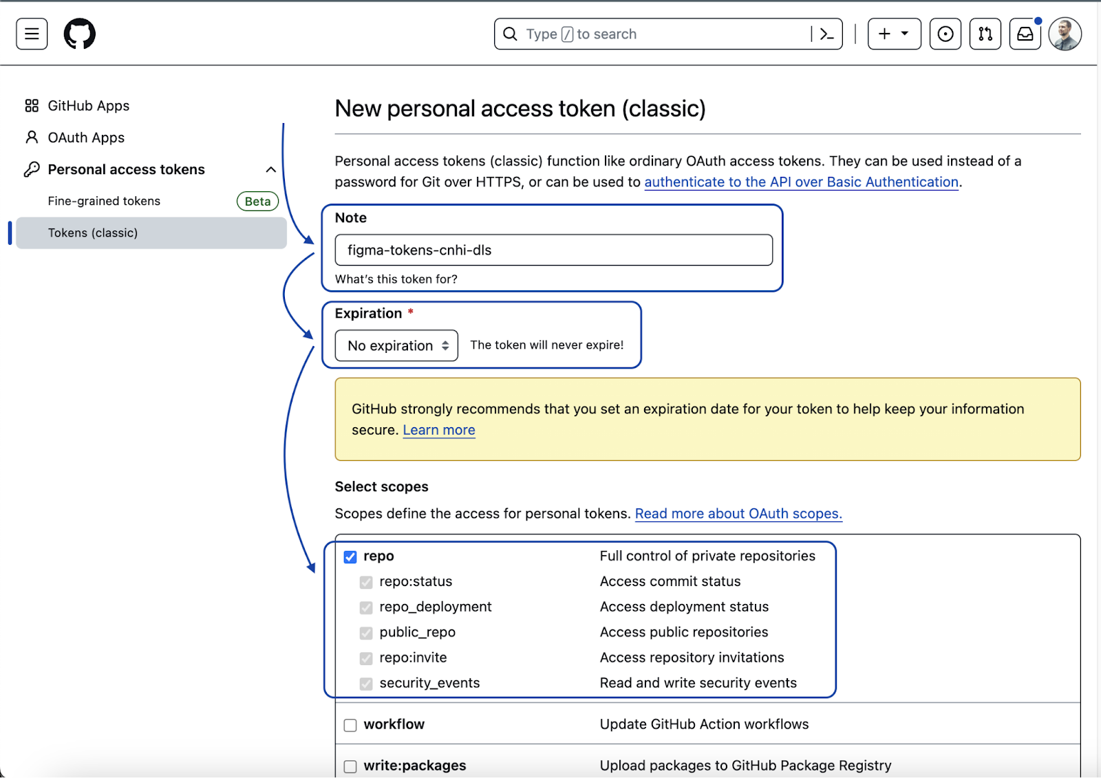Viewport: 1101px width, 778px height.
Task: Click 'Read and write security events' description
Action: pos(698,683)
